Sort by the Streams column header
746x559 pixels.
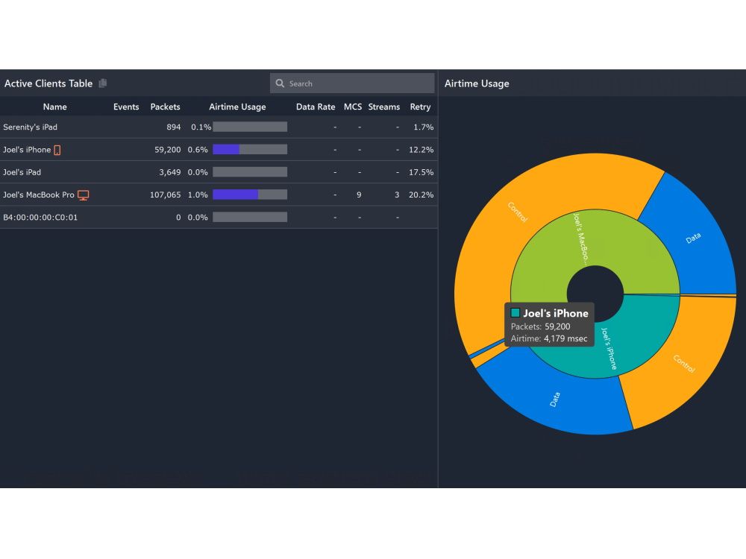384,107
